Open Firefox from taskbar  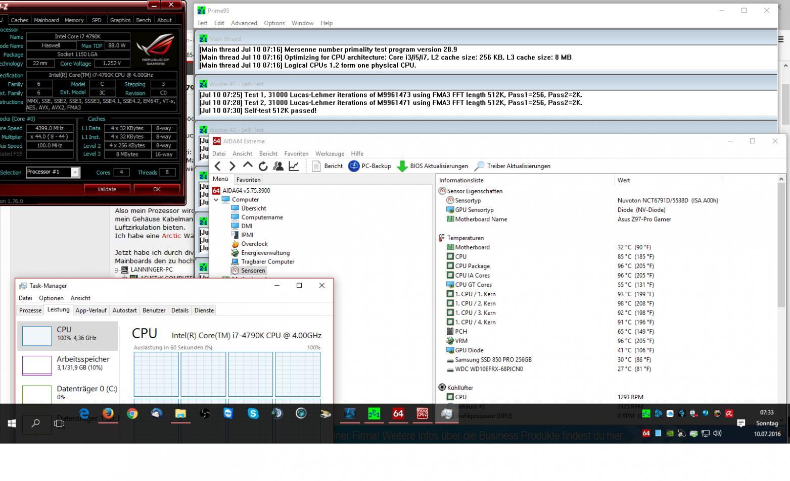tap(108, 413)
